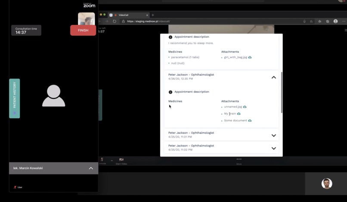Click the info icon beside upper Appointment description
The height and width of the screenshot is (202, 347).
pyautogui.click(x=170, y=37)
